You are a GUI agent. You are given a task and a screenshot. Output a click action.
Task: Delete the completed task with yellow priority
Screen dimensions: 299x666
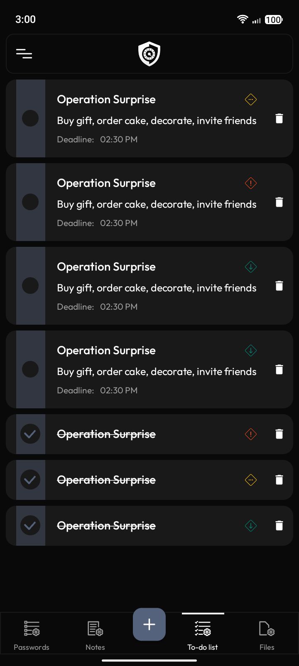click(x=279, y=480)
